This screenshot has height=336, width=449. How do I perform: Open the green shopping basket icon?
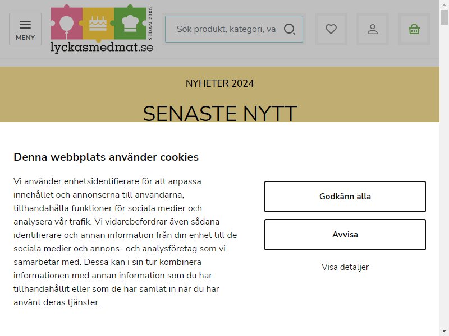pyautogui.click(x=414, y=29)
